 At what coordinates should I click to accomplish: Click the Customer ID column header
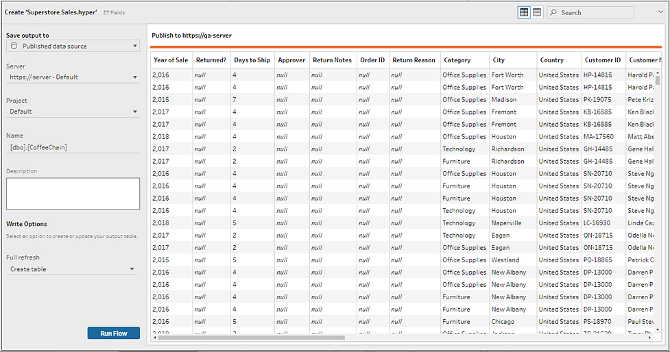coord(603,60)
